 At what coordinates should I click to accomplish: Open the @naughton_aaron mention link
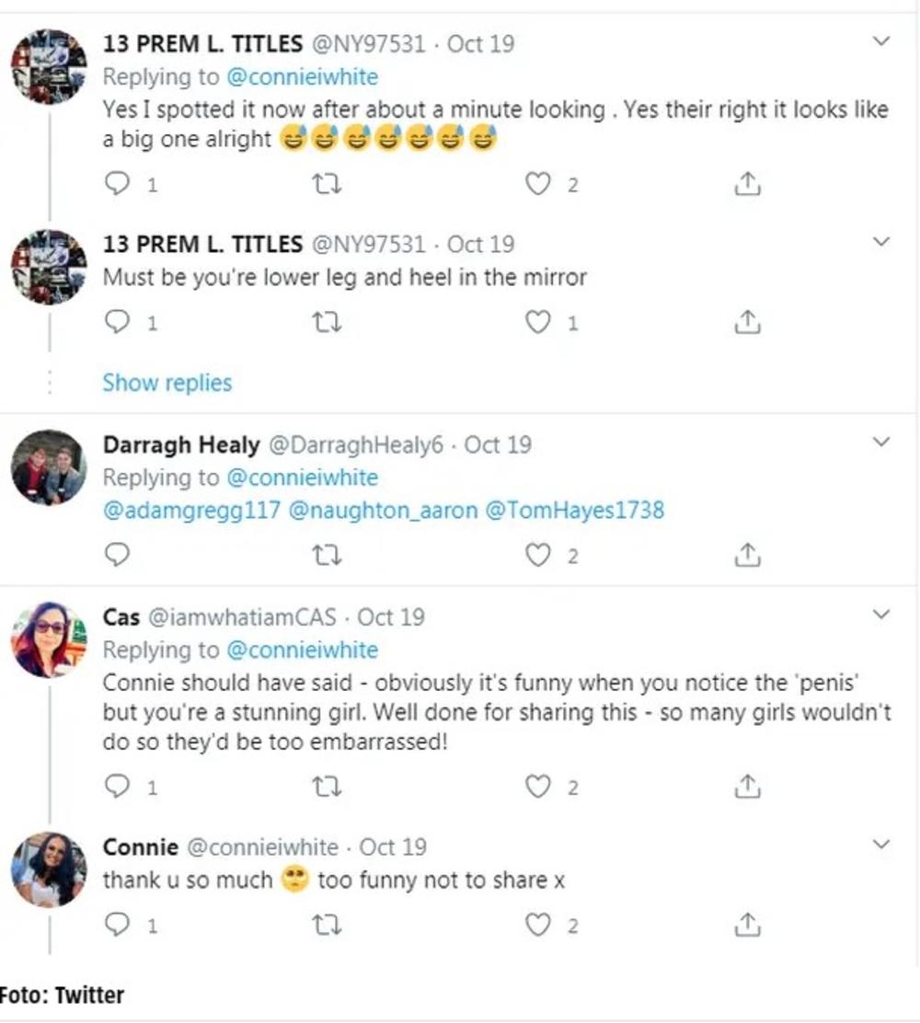(383, 511)
